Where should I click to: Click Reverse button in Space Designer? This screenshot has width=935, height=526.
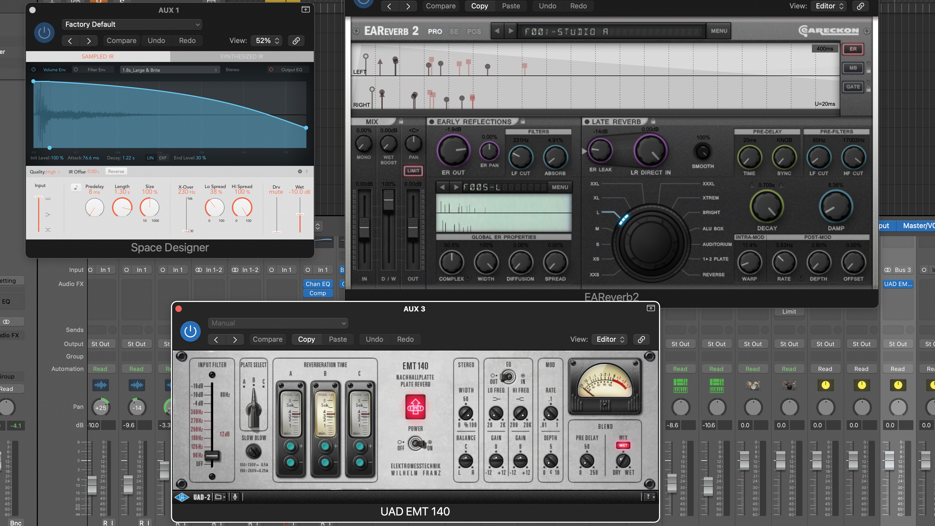tap(116, 171)
